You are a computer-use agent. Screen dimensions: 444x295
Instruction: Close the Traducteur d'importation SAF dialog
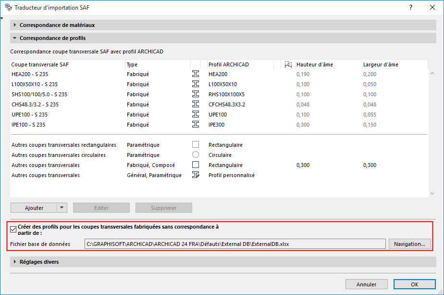coord(432,7)
